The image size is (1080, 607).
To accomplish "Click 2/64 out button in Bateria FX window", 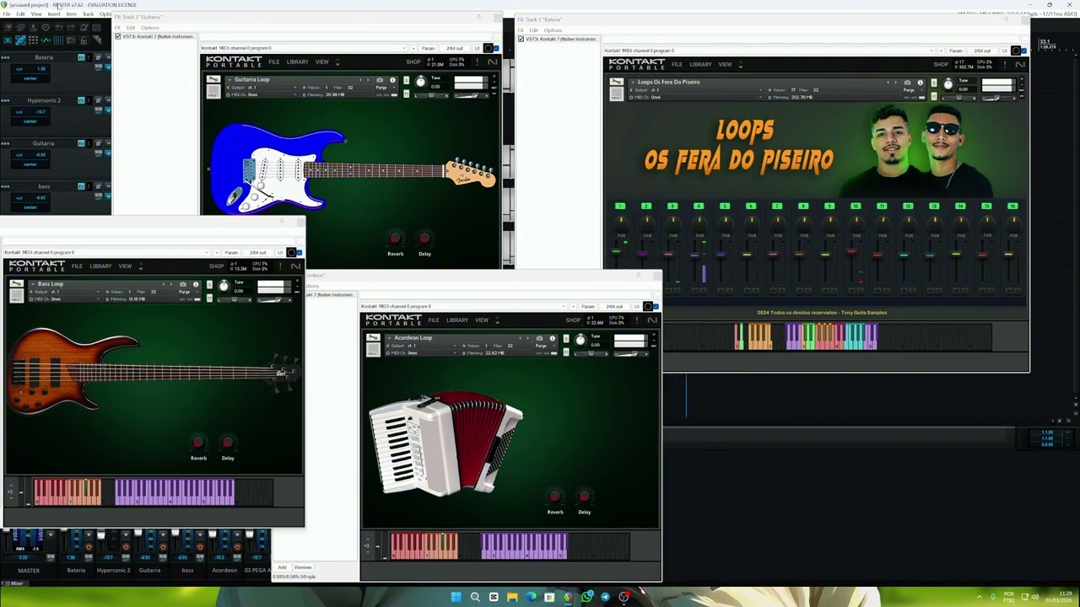I will 982,51.
